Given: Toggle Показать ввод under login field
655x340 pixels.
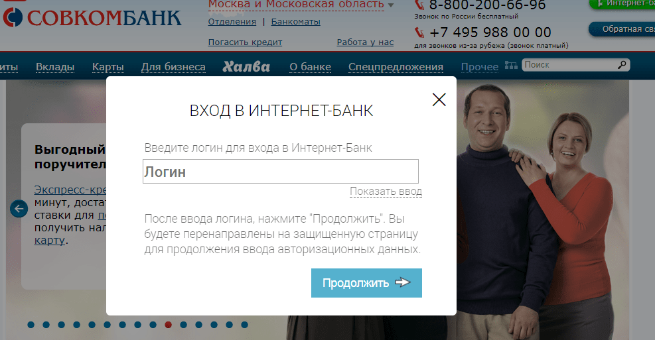Looking at the screenshot, I should (x=386, y=191).
